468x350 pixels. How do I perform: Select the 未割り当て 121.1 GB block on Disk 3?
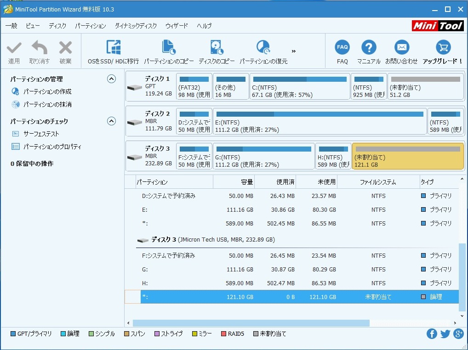(x=407, y=157)
